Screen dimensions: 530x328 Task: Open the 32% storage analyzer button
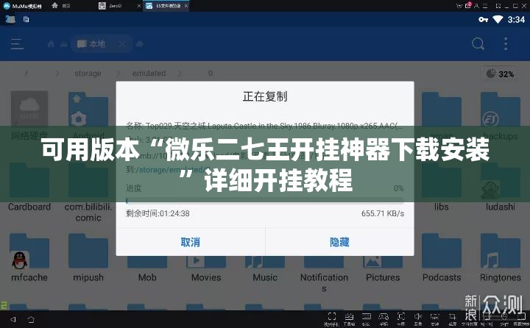click(x=500, y=74)
